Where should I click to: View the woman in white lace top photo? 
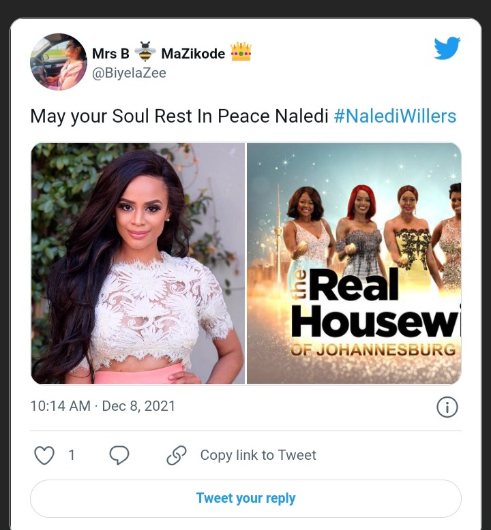click(138, 264)
